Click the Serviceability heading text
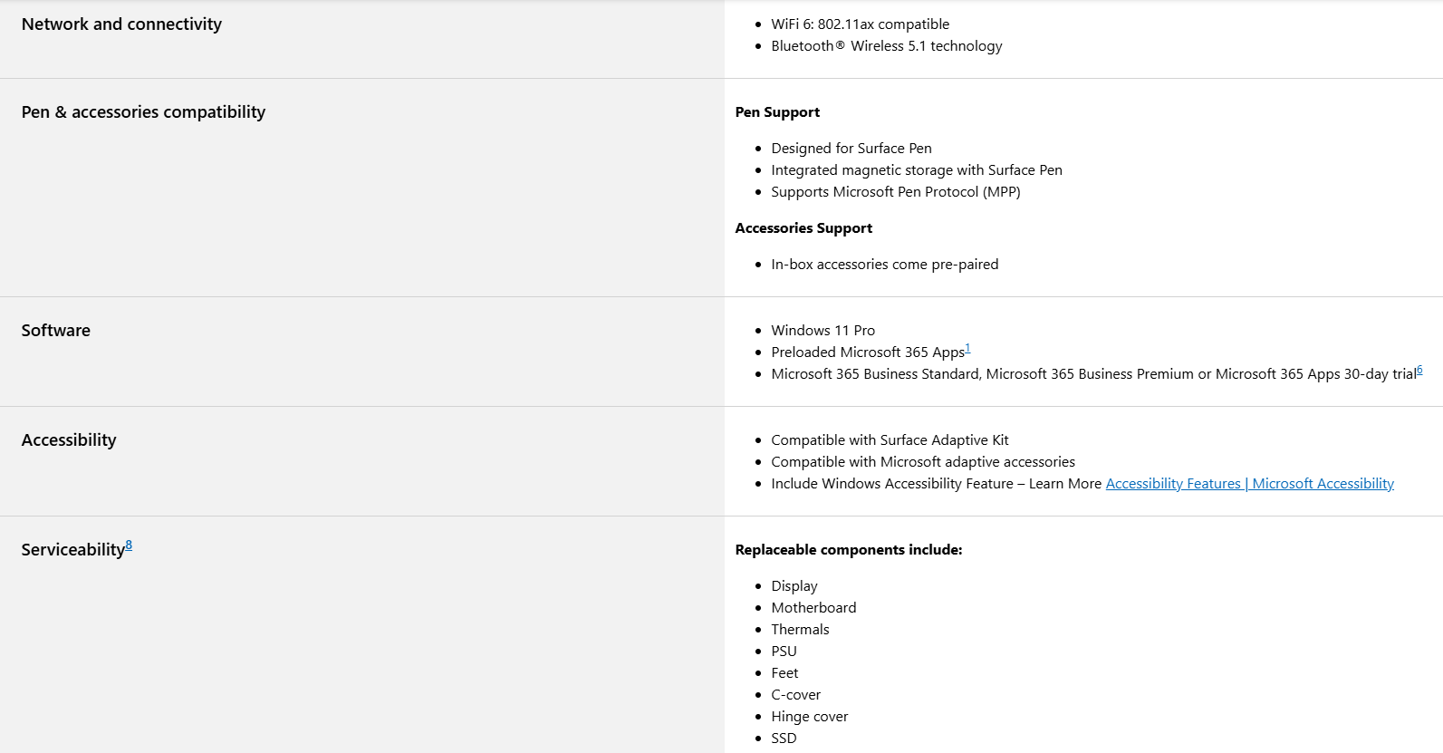 coord(72,550)
